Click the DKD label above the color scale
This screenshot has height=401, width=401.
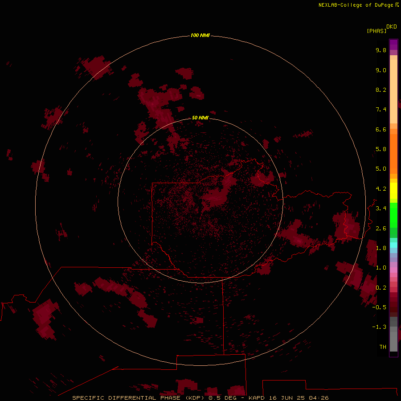[392, 27]
